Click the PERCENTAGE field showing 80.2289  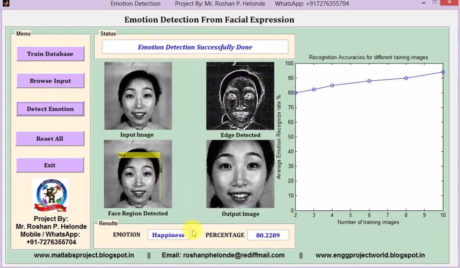268,235
